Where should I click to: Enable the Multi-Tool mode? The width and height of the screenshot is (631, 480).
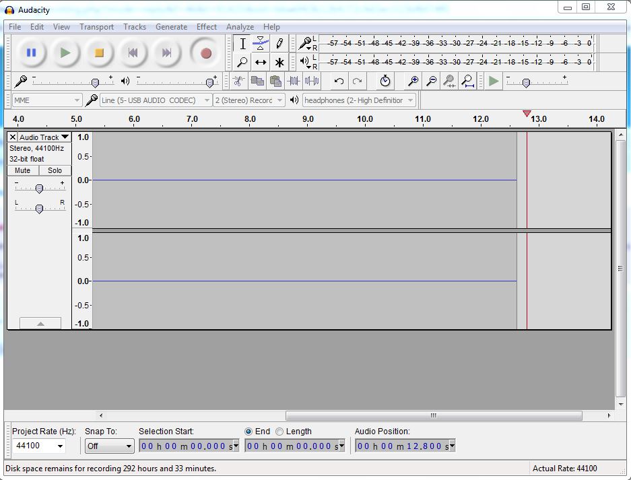pyautogui.click(x=279, y=61)
